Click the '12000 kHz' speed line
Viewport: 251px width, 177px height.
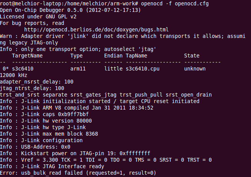coord(14,75)
